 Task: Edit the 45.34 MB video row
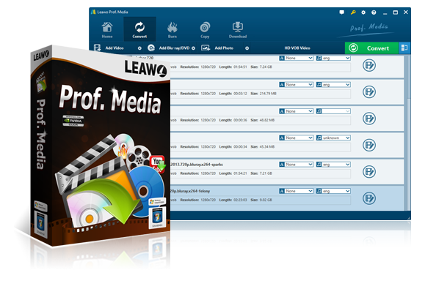coord(369,145)
